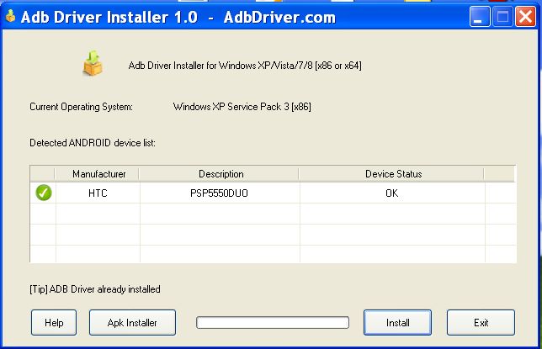Open the Help button
This screenshot has width=542, height=349.
click(54, 322)
